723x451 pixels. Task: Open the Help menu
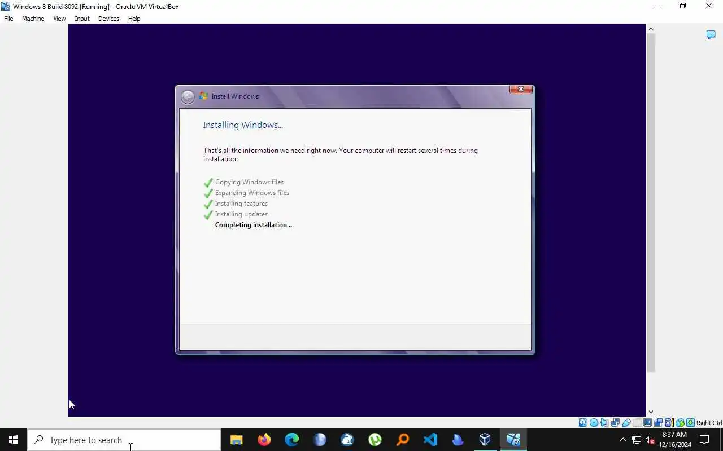pyautogui.click(x=134, y=19)
